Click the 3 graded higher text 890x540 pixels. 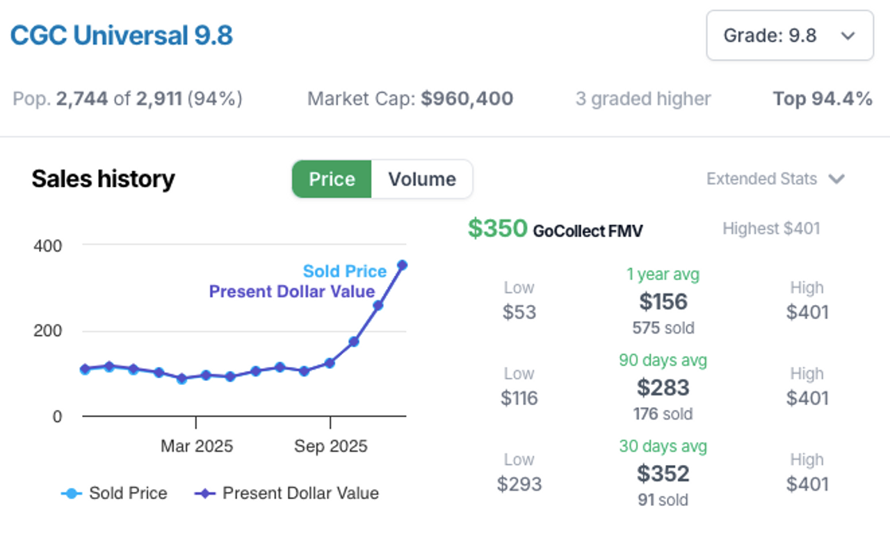tap(642, 99)
